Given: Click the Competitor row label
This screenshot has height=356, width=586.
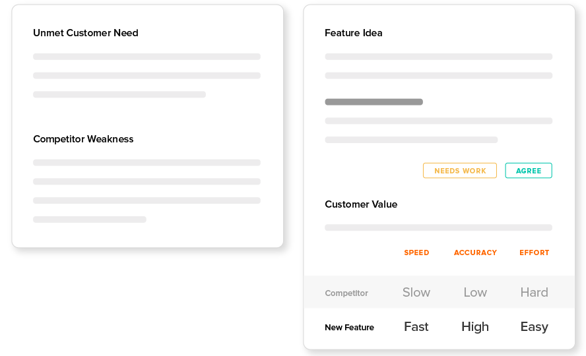Looking at the screenshot, I should (x=346, y=293).
